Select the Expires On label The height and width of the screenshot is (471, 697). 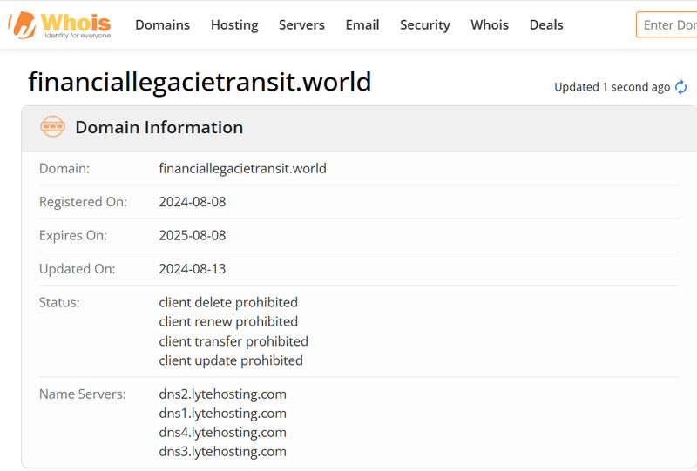click(x=73, y=235)
